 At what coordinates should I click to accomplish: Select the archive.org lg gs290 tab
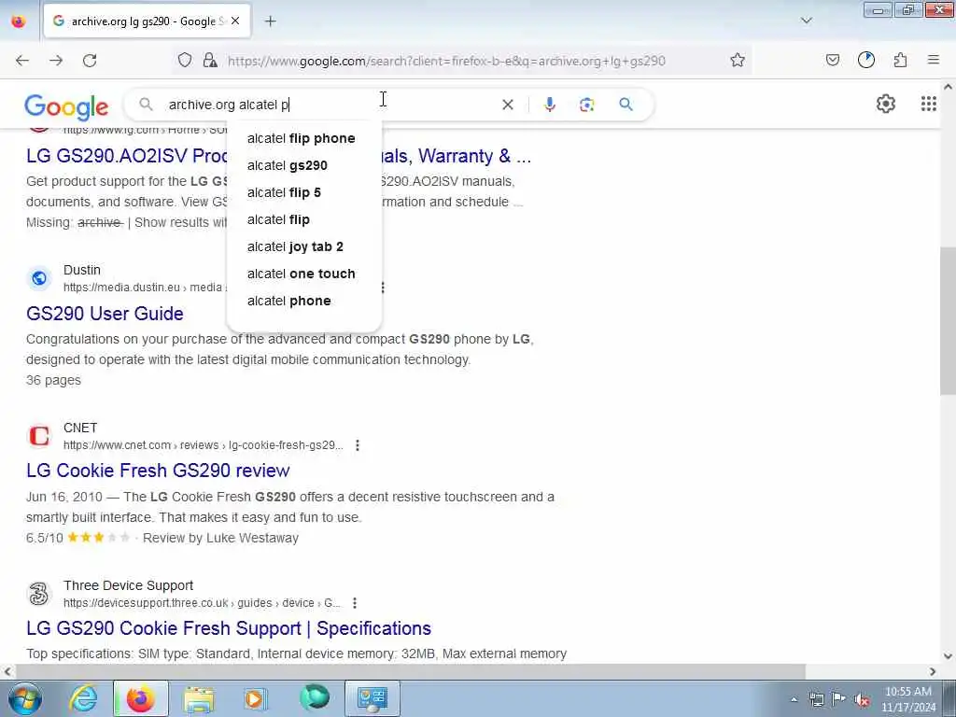tap(147, 21)
